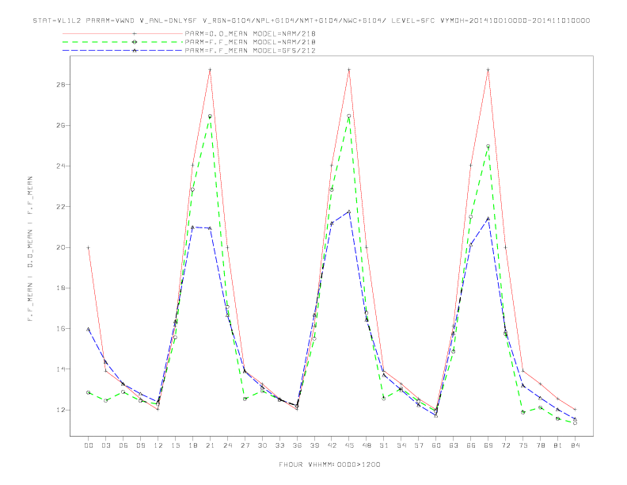This screenshot has width=627, height=485.
Task: Click the x-axis forecast hour label 48
Action: pos(367,445)
